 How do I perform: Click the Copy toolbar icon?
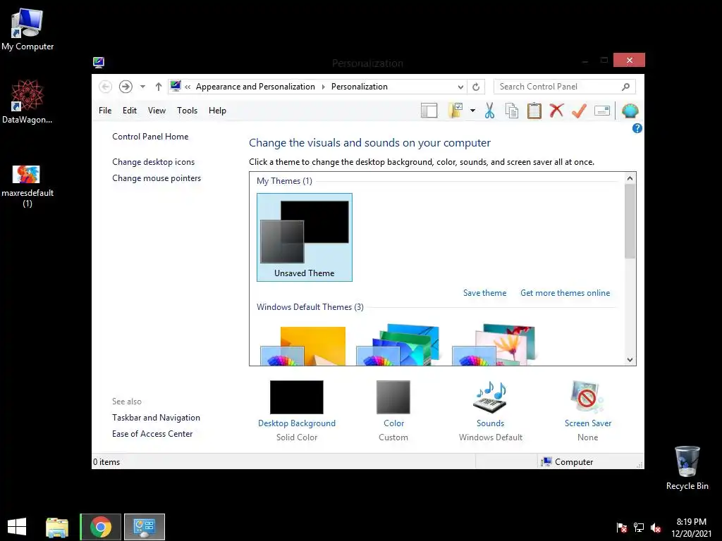click(512, 111)
